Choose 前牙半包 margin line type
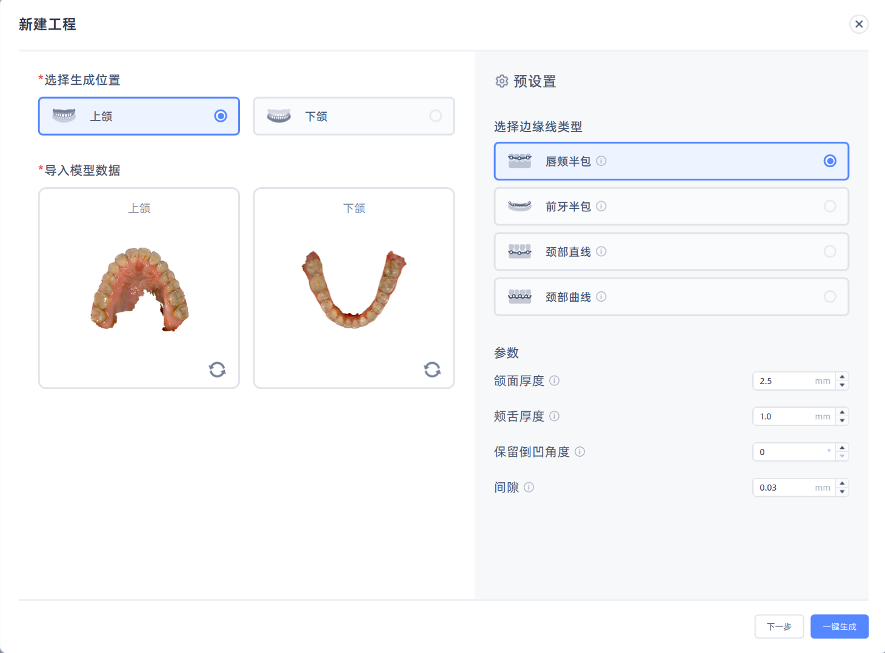Image resolution: width=885 pixels, height=653 pixels. tap(672, 206)
